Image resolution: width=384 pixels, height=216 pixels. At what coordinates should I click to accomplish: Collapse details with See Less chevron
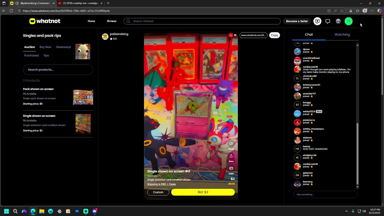pyautogui.click(x=159, y=176)
